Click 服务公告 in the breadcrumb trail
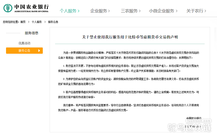This screenshot has height=136, width=217. (53, 22)
